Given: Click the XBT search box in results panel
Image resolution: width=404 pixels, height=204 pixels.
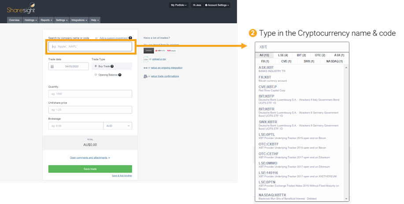Looking at the screenshot, I should (302, 47).
